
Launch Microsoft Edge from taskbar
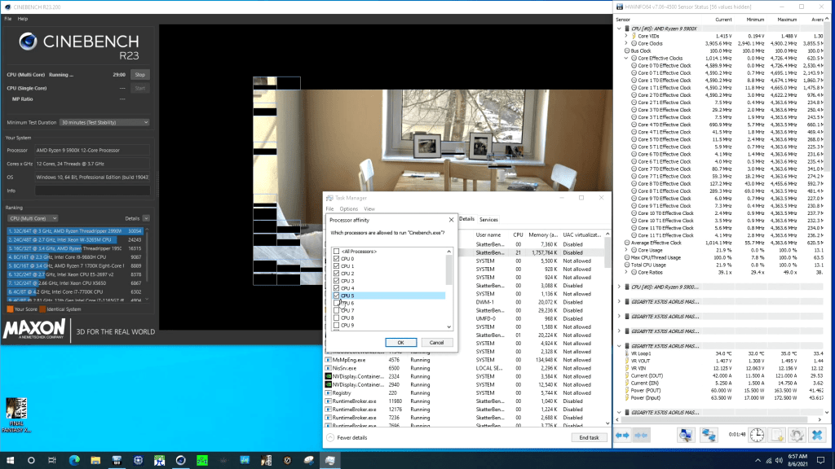point(74,460)
